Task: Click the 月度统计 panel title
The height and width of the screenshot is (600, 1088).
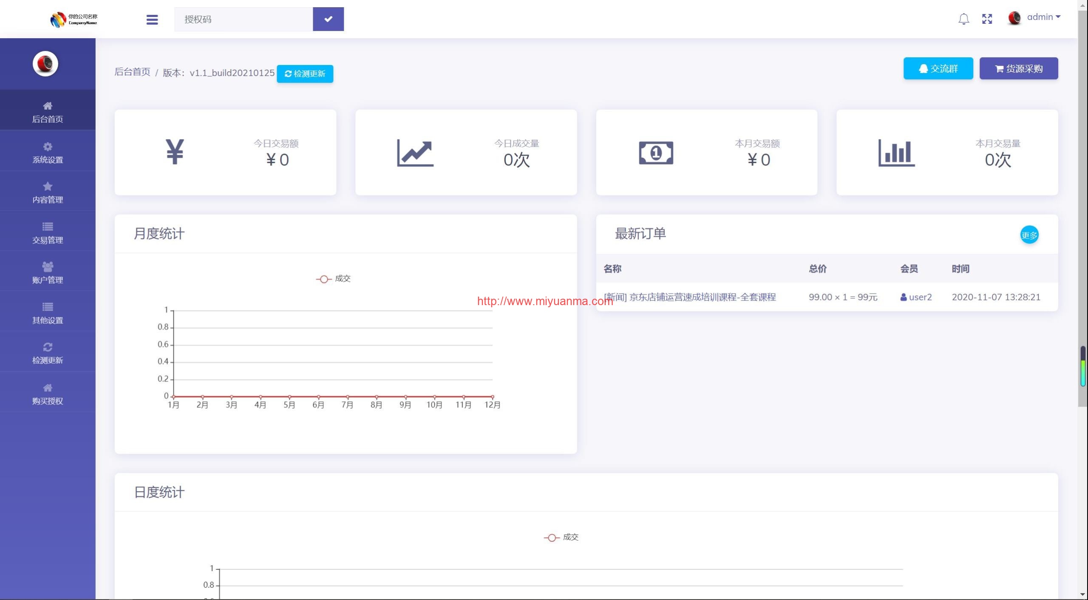Action: [x=159, y=234]
